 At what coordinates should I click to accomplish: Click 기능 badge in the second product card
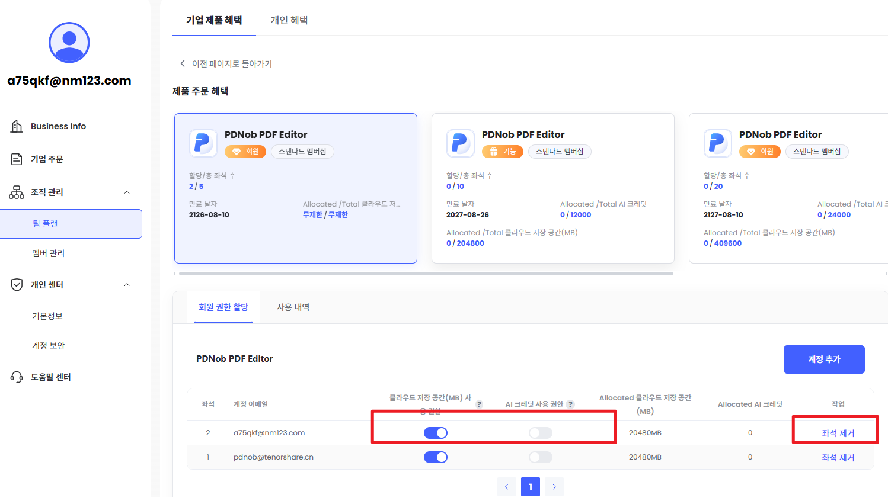click(x=503, y=152)
